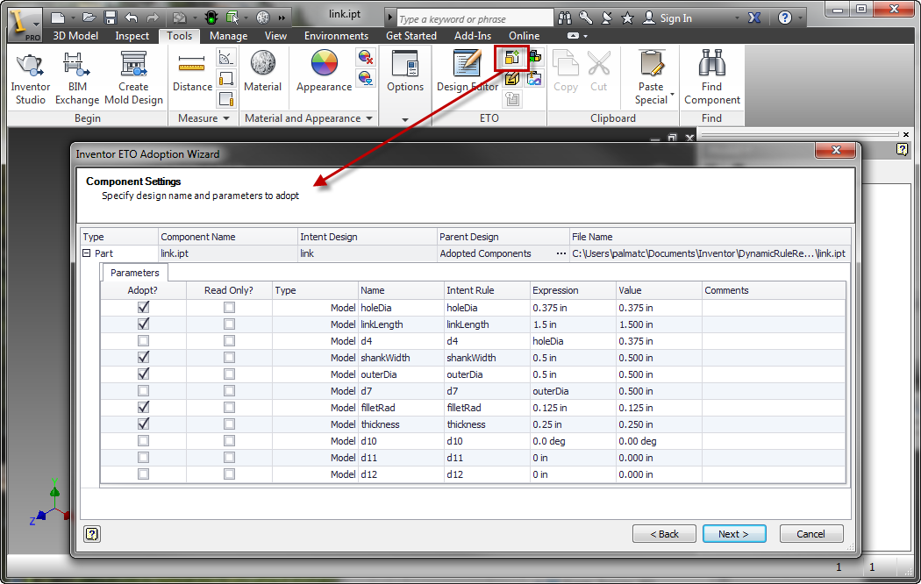This screenshot has width=921, height=584.
Task: Switch to the 3D Model ribbon tab
Action: coord(75,36)
